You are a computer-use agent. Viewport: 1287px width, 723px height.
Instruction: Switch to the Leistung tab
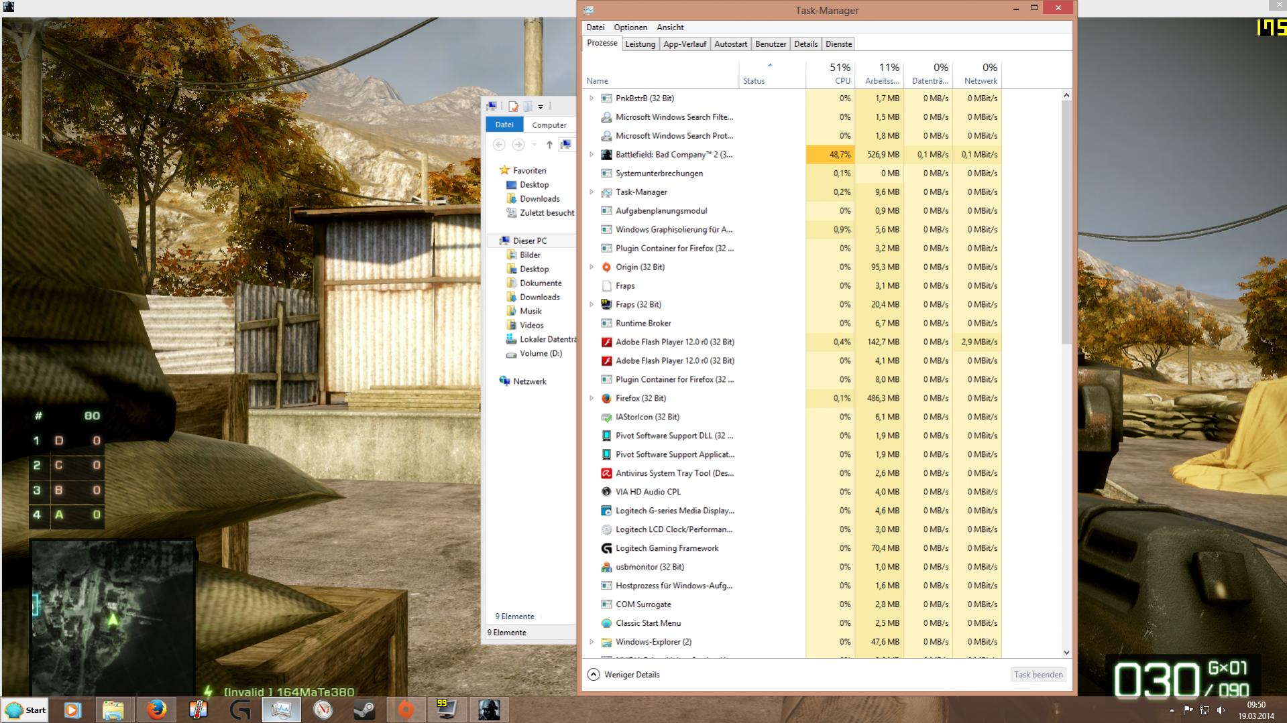pyautogui.click(x=640, y=44)
